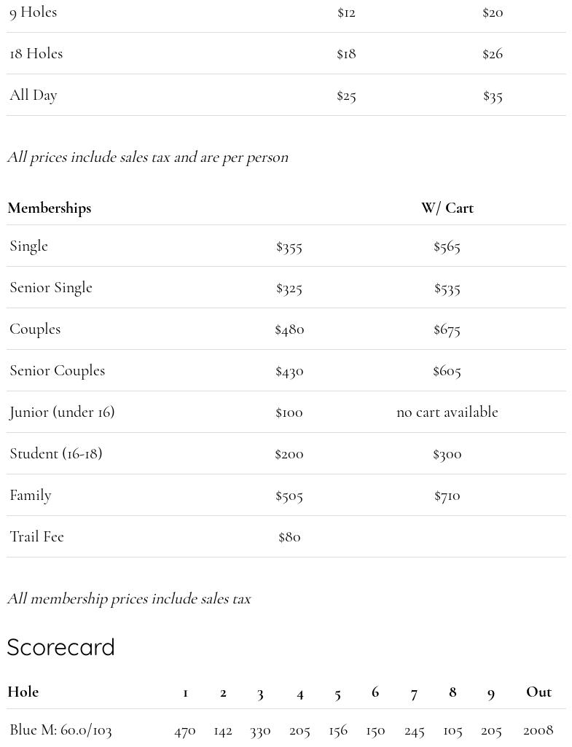
Task: Click the 9 Holes $12 price
Action: point(346,12)
